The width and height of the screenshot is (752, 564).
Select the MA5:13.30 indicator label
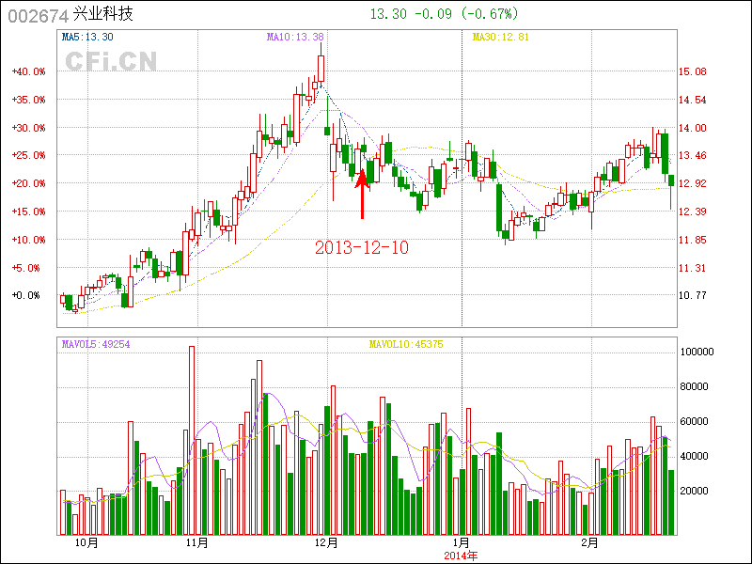click(87, 38)
